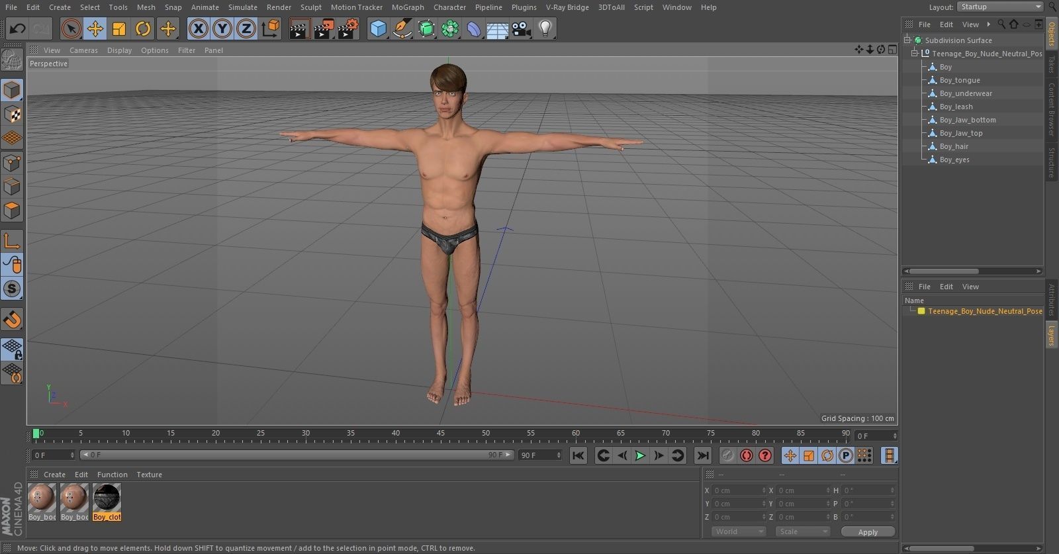This screenshot has height=554, width=1059.
Task: Open the MoGraph menu
Action: pyautogui.click(x=408, y=7)
